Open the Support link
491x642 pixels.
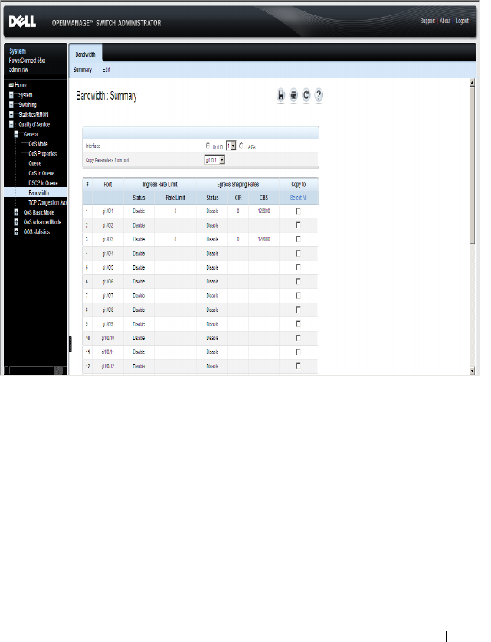[x=427, y=21]
